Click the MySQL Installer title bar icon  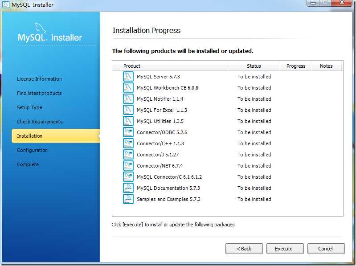[x=5, y=4]
